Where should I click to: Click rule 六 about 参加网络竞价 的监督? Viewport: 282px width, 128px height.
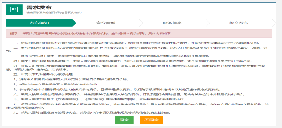click(x=129, y=94)
